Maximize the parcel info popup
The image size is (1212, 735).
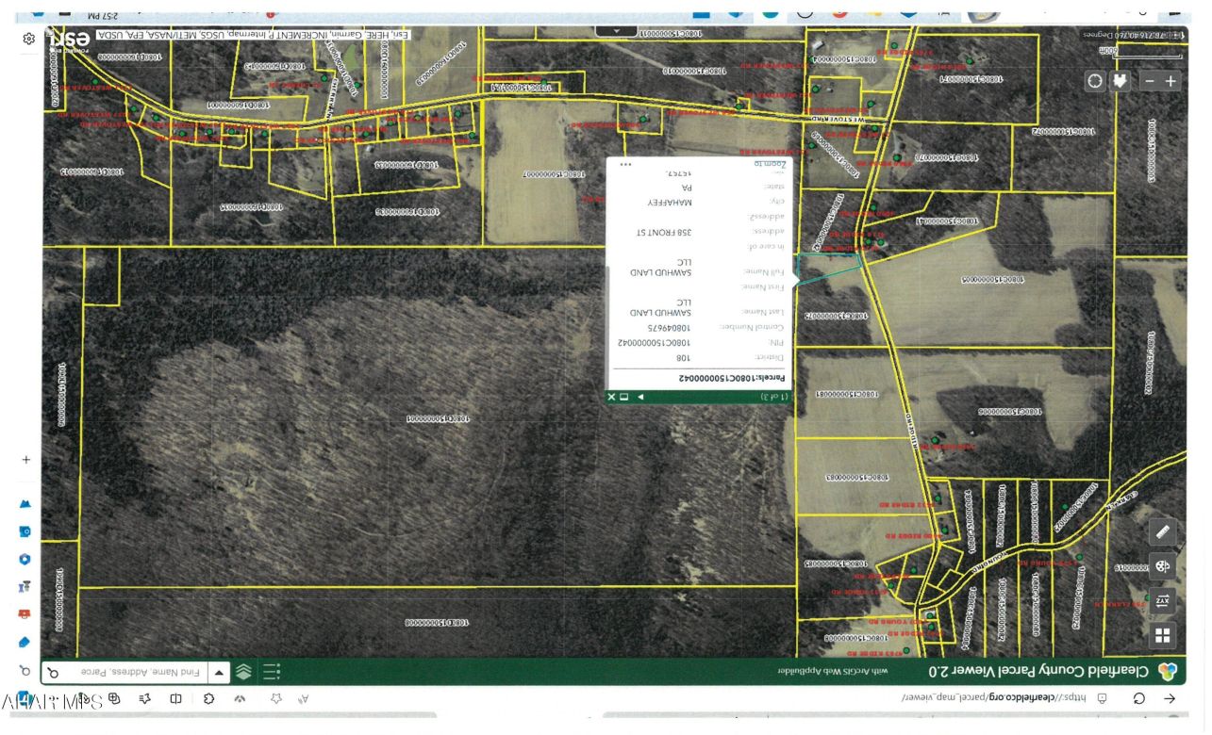pos(623,397)
